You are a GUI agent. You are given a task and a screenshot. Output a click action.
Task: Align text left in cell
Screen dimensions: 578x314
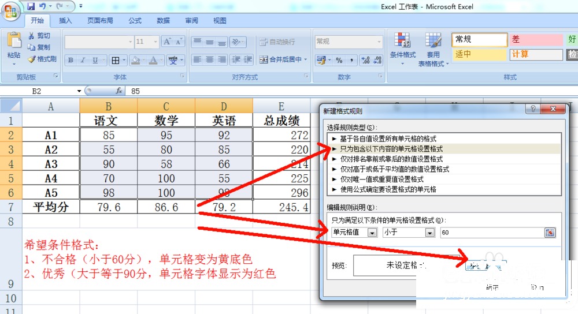(x=198, y=59)
